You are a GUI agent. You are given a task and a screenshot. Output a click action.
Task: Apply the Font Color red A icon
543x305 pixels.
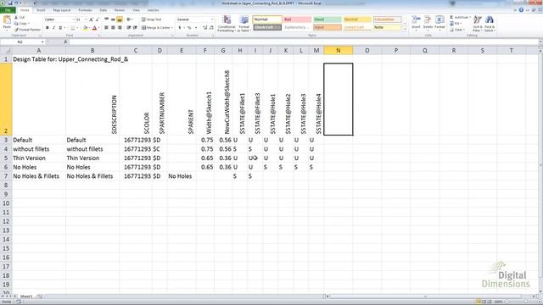coord(94,28)
